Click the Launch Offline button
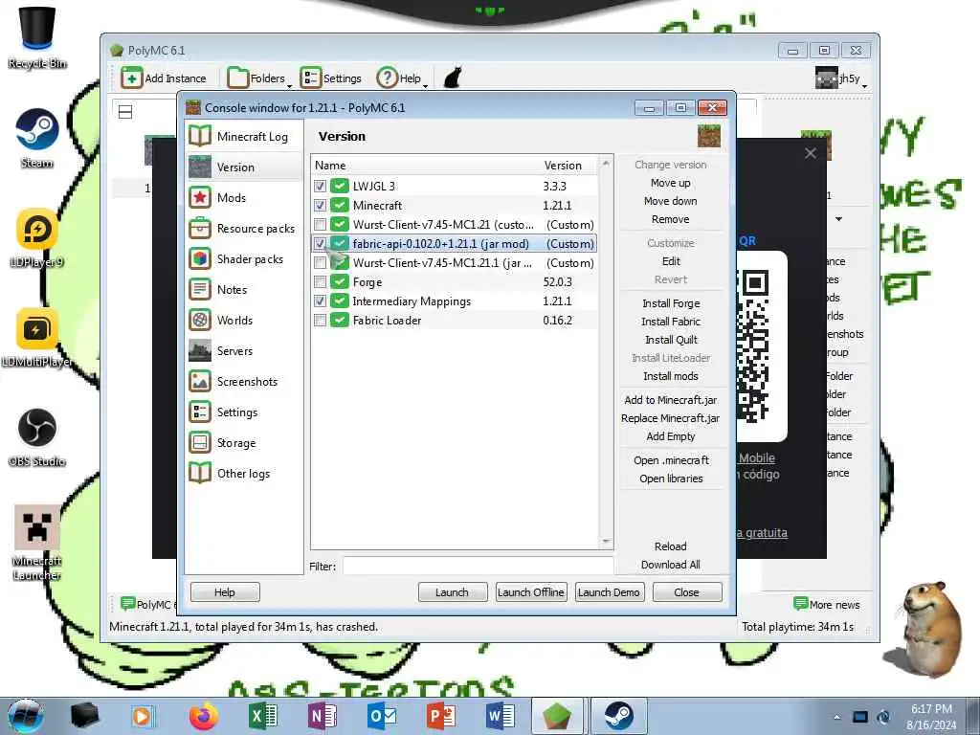Viewport: 980px width, 735px height. 530,591
